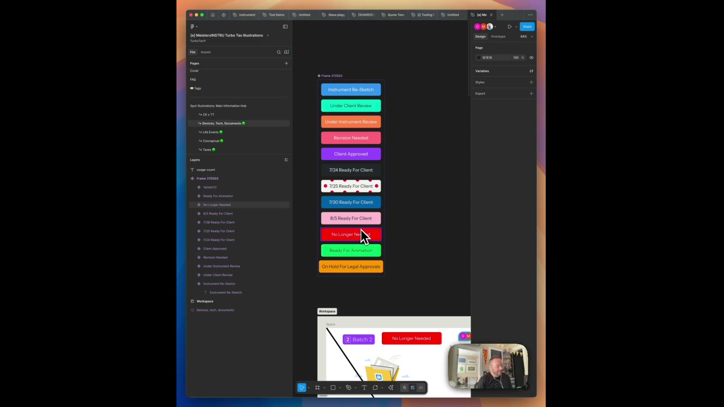
Task: Click the page background color swatch
Action: (x=479, y=57)
